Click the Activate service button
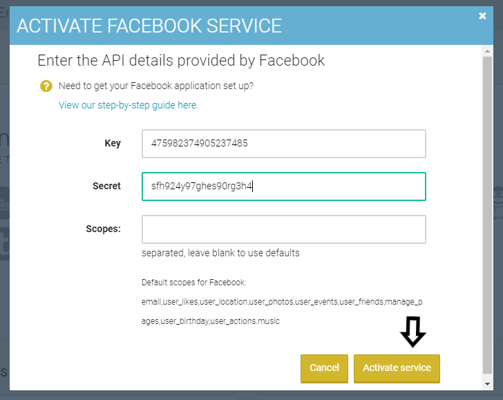The image size is (503, 400). coord(397,368)
